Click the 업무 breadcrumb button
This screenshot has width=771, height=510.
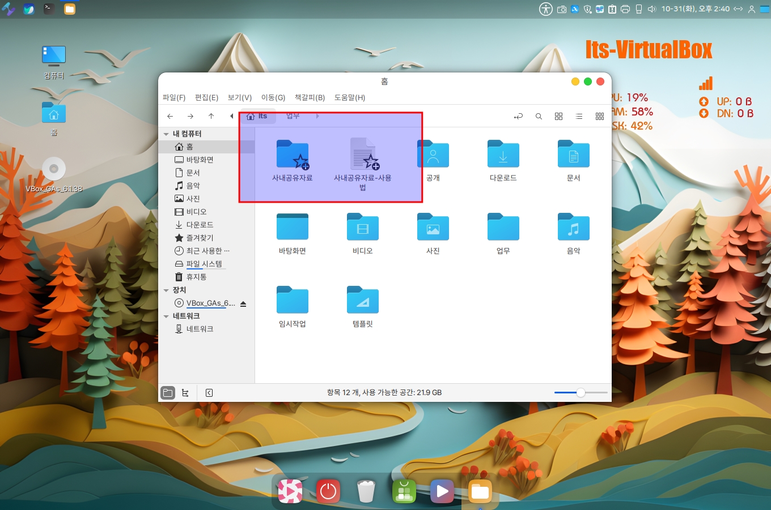[293, 116]
